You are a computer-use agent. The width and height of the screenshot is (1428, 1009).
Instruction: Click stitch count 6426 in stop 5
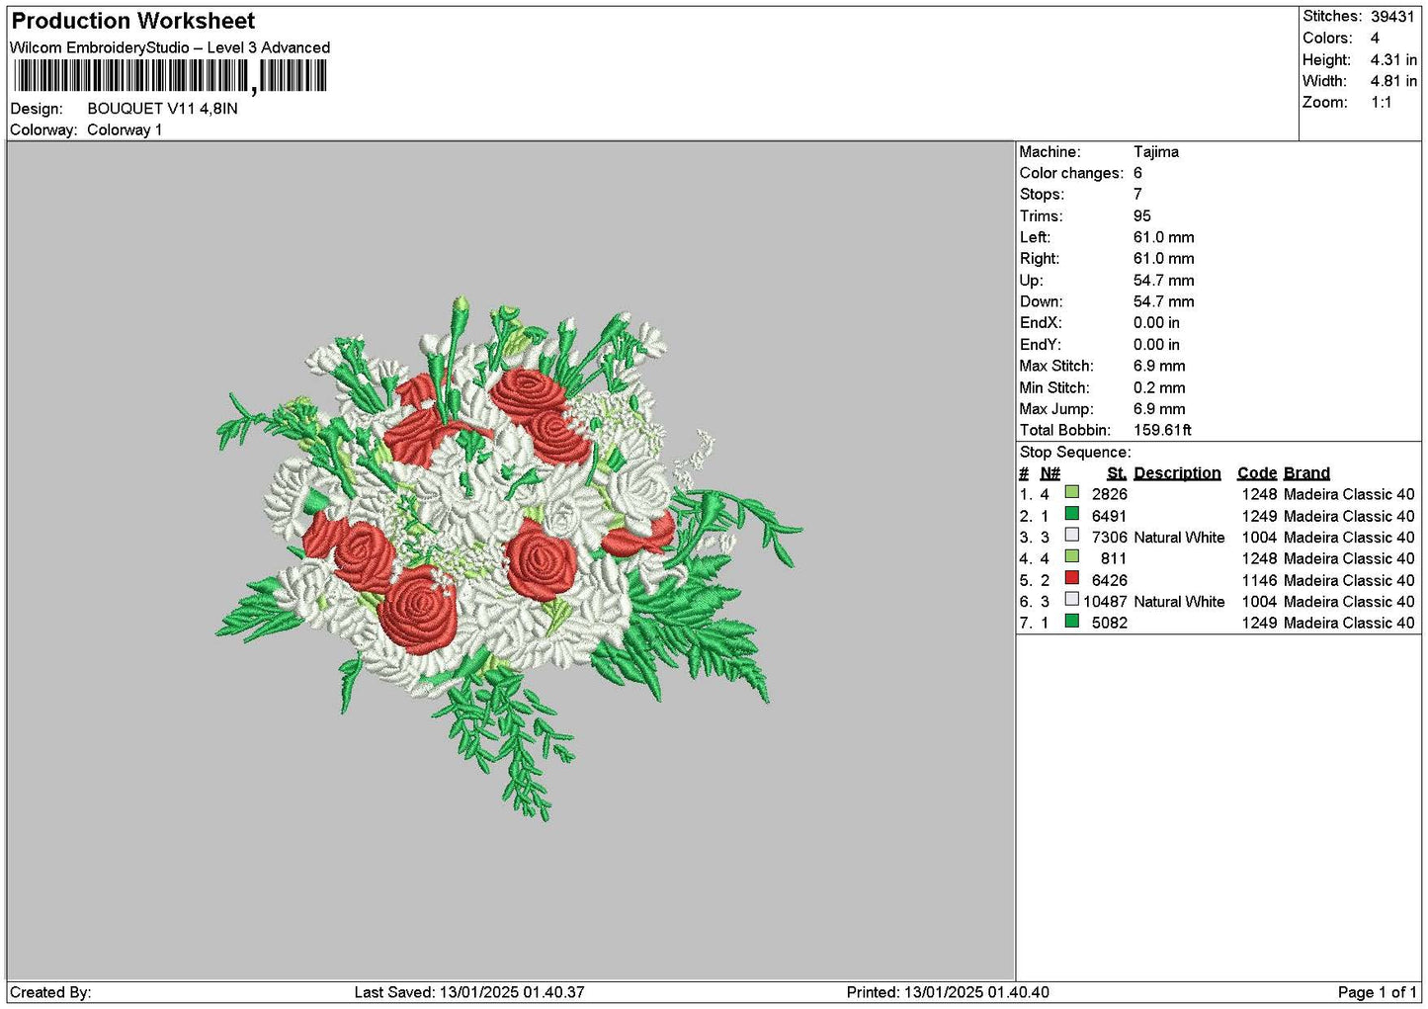pos(1109,581)
